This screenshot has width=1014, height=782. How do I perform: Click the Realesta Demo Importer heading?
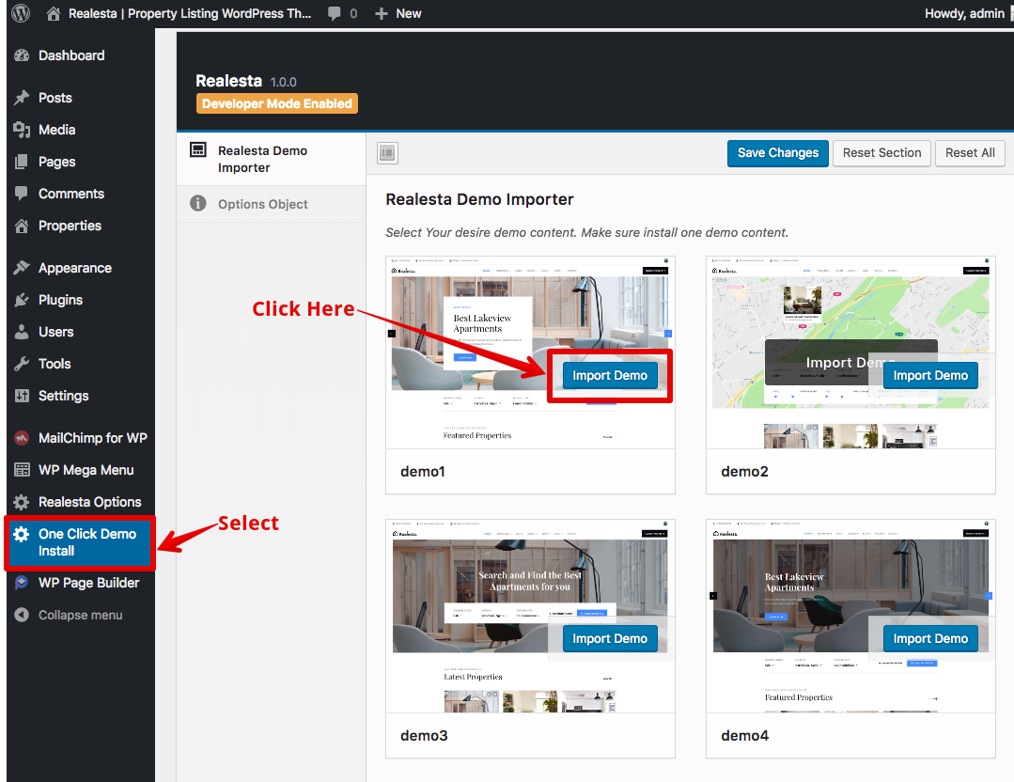point(479,199)
